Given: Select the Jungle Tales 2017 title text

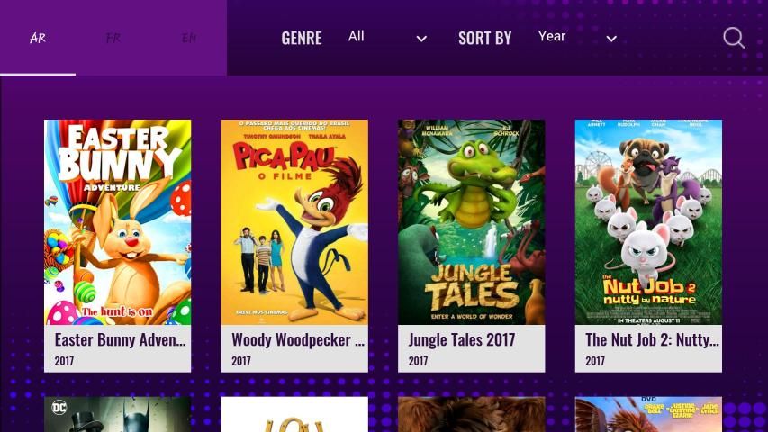Looking at the screenshot, I should [x=461, y=339].
